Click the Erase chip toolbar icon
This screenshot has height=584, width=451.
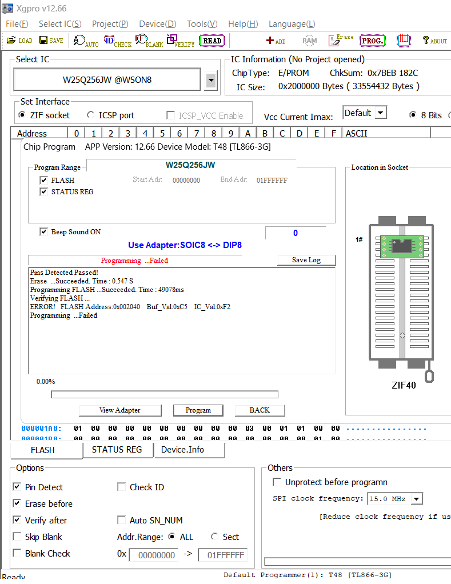click(x=341, y=40)
